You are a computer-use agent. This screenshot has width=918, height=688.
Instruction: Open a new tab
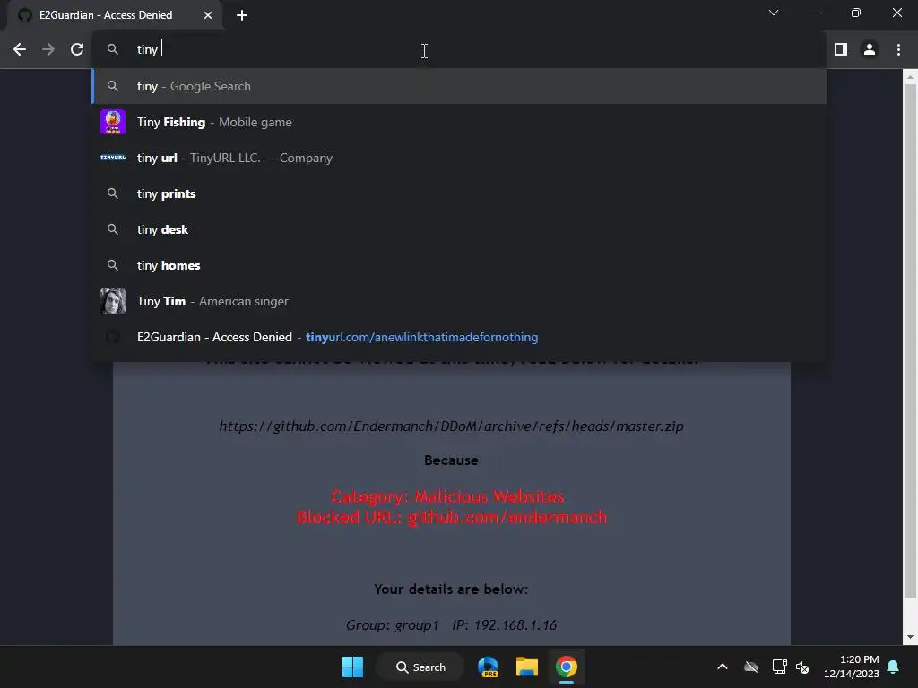242,15
